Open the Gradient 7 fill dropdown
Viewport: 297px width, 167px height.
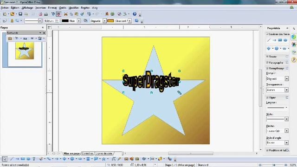[x=130, y=21]
